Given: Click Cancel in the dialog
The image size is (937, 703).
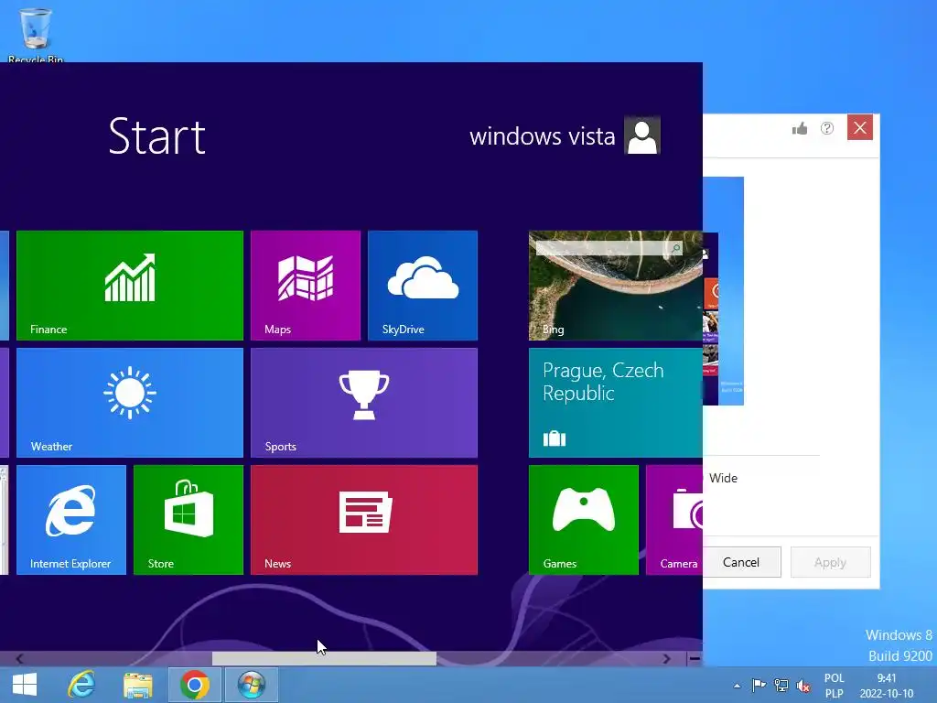Looking at the screenshot, I should pyautogui.click(x=741, y=562).
